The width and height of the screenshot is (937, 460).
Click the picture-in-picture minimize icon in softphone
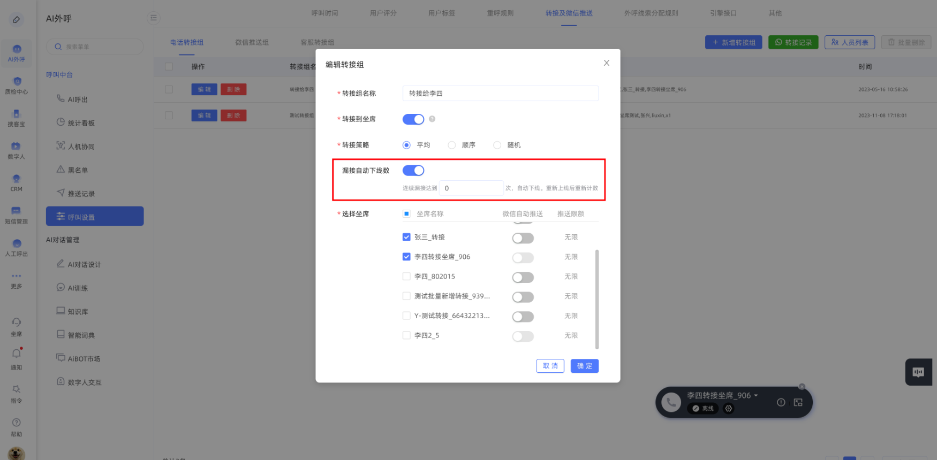pyautogui.click(x=798, y=402)
